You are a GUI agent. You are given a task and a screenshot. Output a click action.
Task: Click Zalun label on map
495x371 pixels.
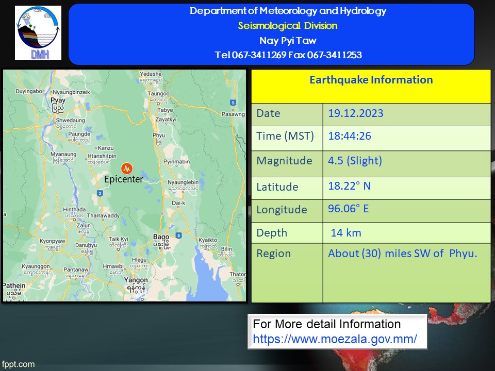84,225
